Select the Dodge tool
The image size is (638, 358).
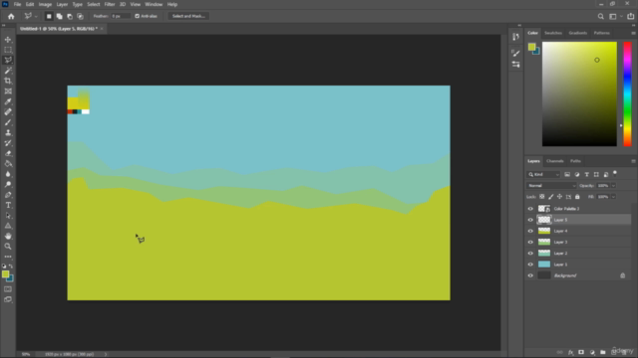click(x=8, y=184)
